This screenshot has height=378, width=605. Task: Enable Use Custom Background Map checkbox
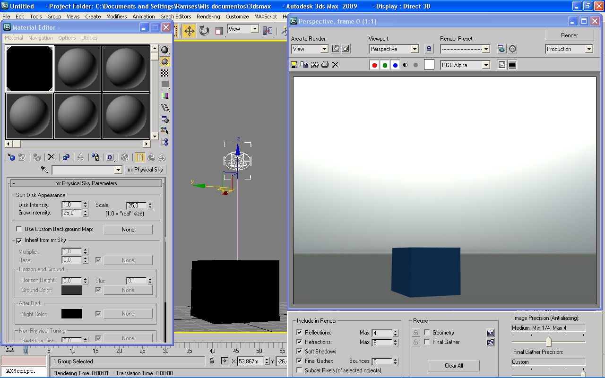19,229
